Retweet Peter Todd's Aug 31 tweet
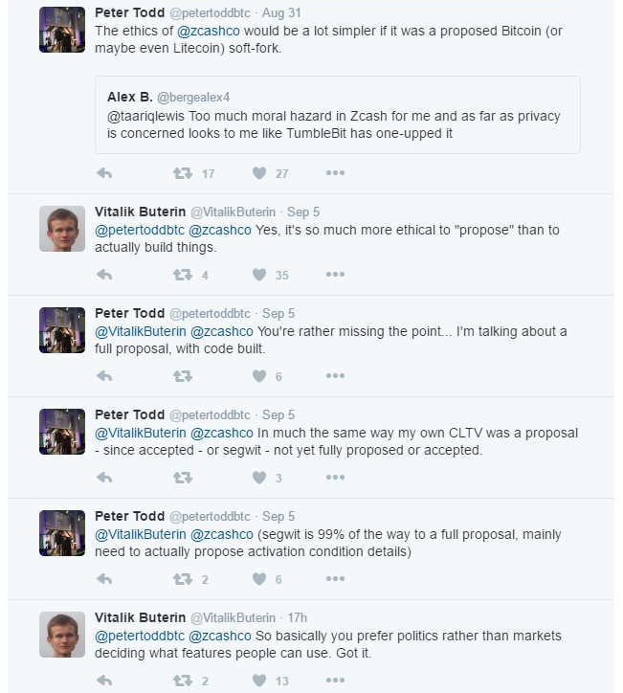 click(183, 173)
